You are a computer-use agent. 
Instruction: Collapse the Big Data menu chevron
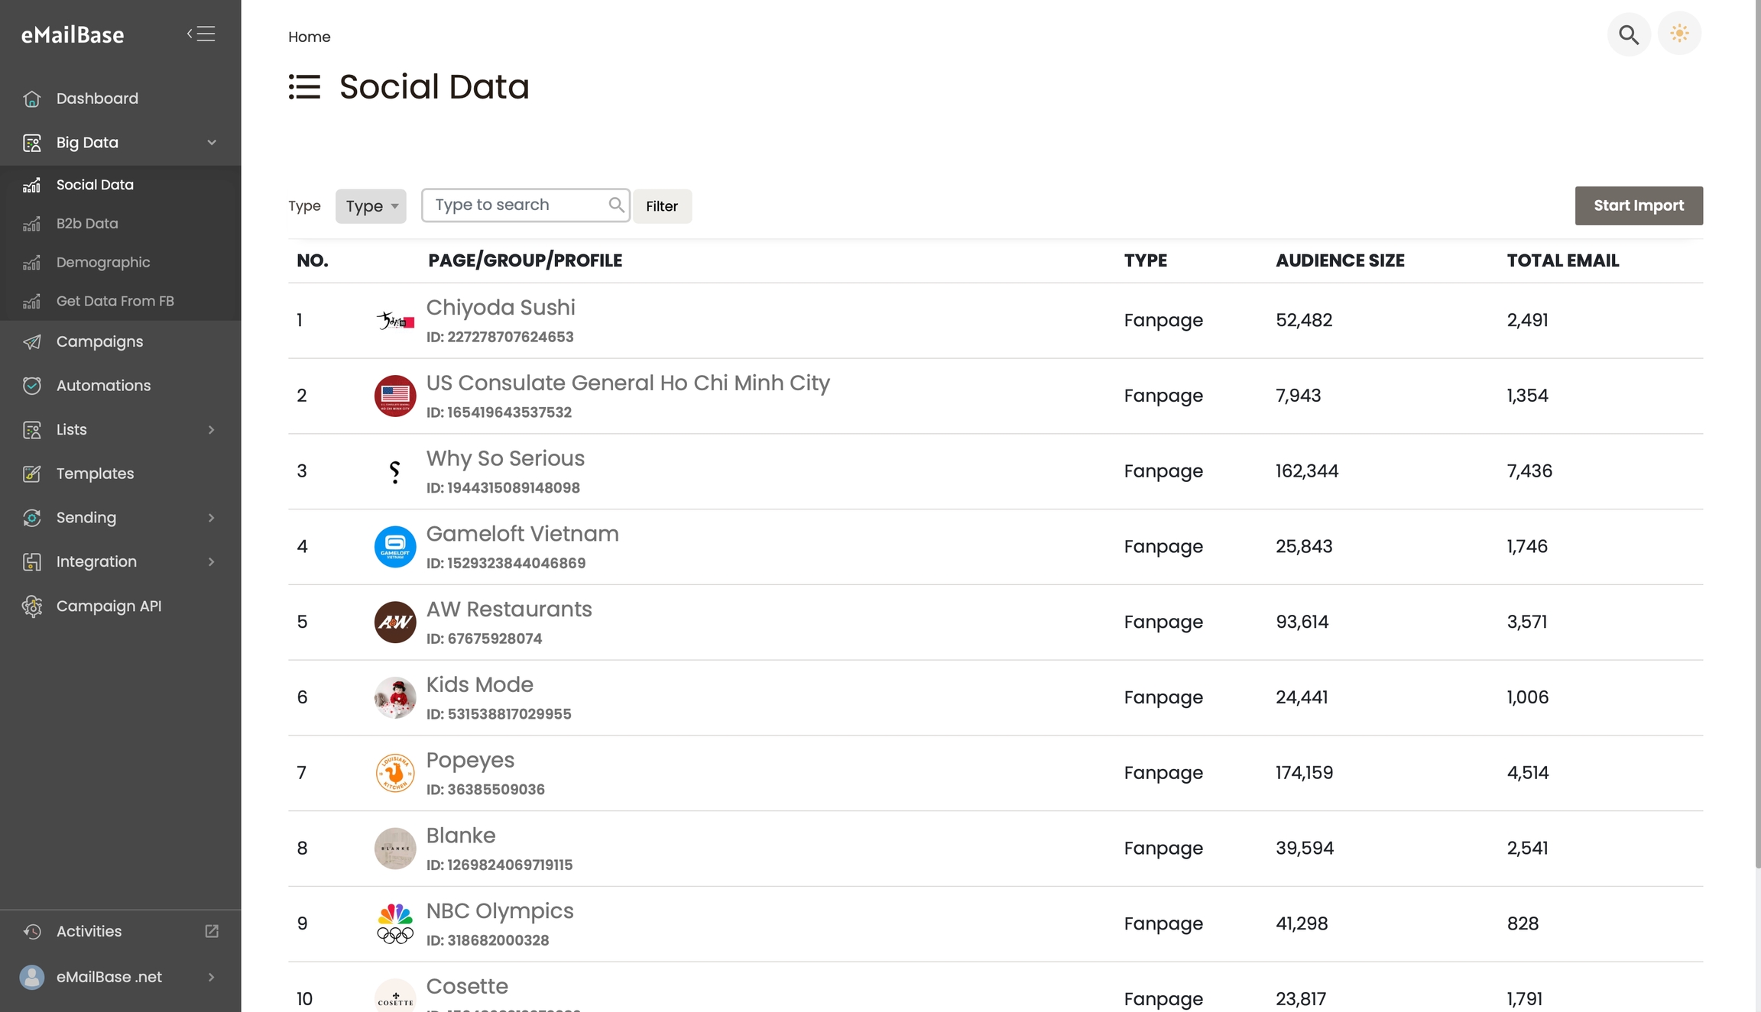pyautogui.click(x=212, y=143)
